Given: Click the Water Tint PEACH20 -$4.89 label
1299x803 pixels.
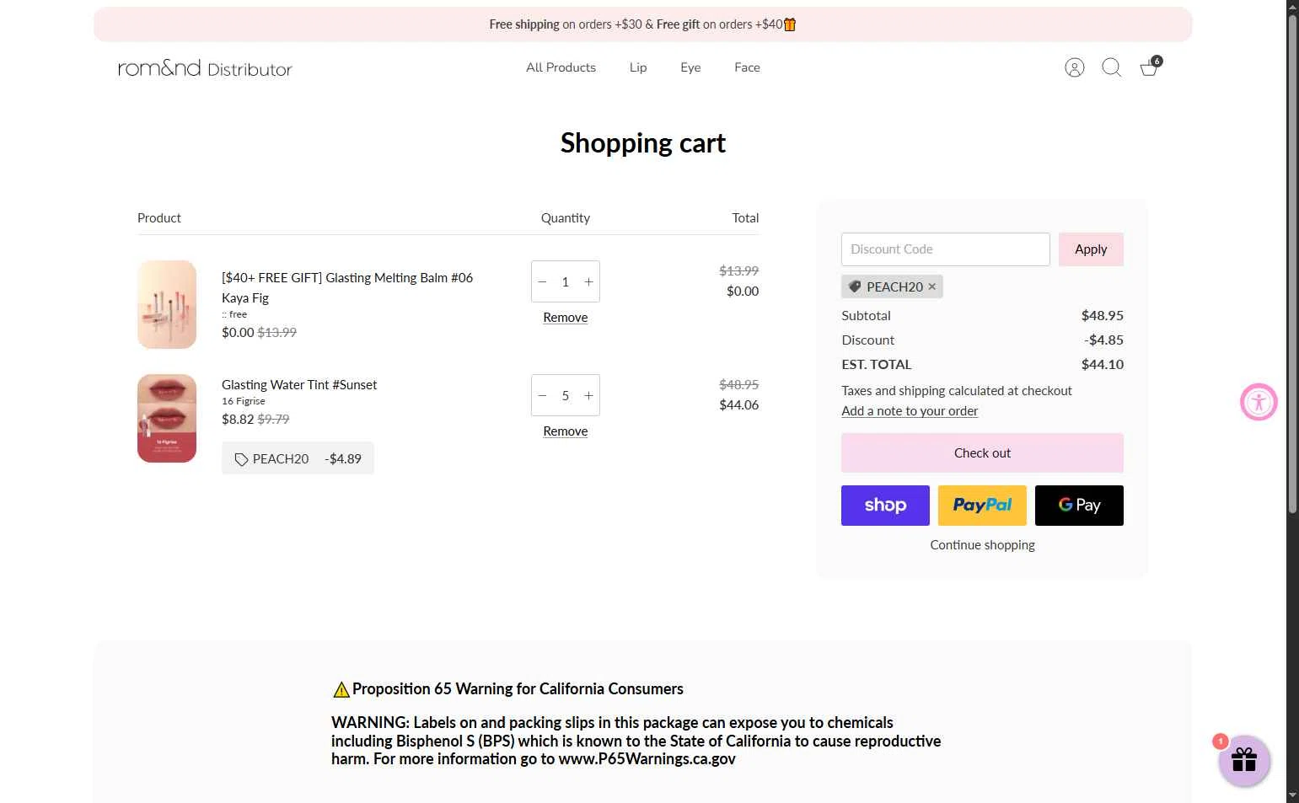Looking at the screenshot, I should (298, 458).
